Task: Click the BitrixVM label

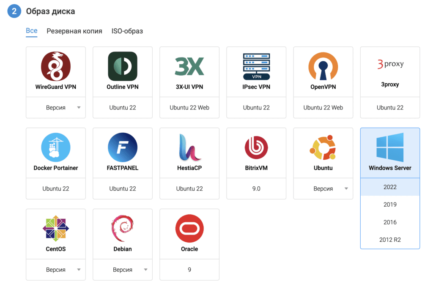Action: tap(256, 168)
